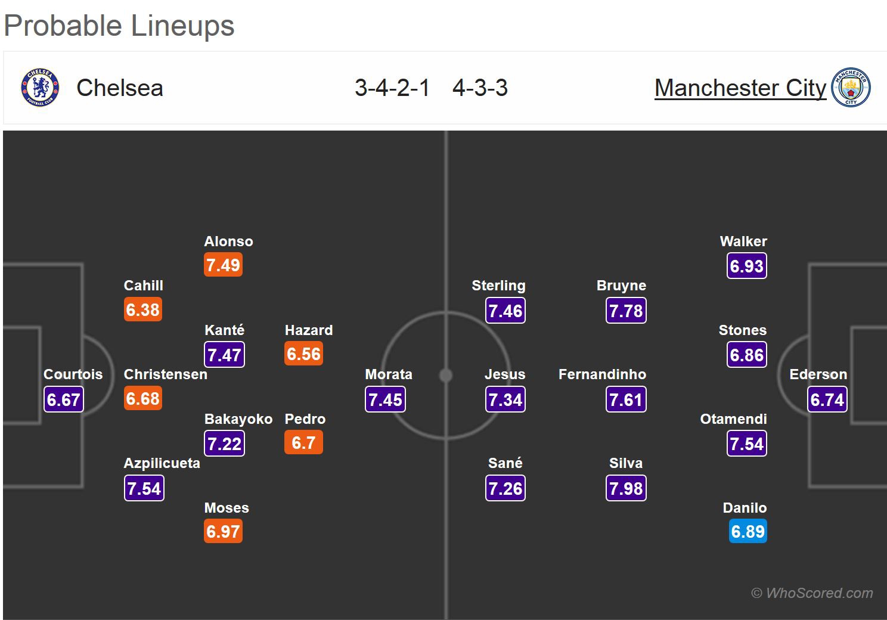The width and height of the screenshot is (887, 620).
Task: Click Chelsea's 3-4-2-1 formation text
Action: pyautogui.click(x=392, y=88)
